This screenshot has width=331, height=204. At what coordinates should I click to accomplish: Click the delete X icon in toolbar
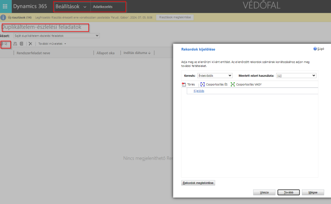click(x=30, y=44)
